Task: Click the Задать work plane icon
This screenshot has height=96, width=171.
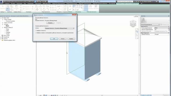Action: pyautogui.click(x=86, y=7)
